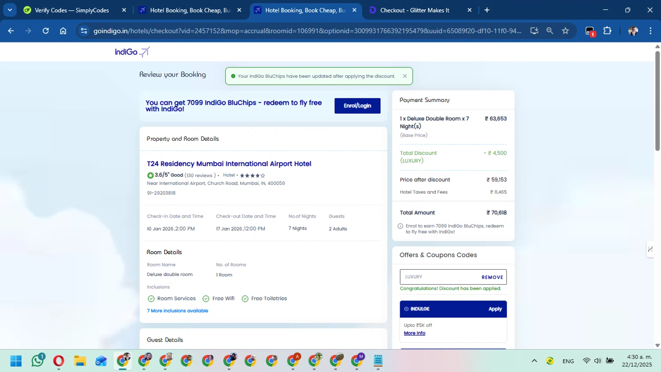Open the Windows Start menu

16,361
